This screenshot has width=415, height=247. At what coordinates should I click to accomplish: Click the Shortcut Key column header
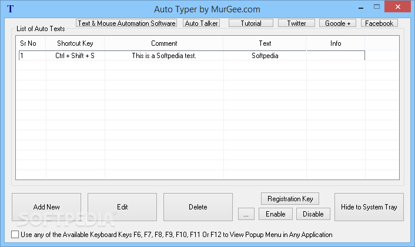(75, 43)
